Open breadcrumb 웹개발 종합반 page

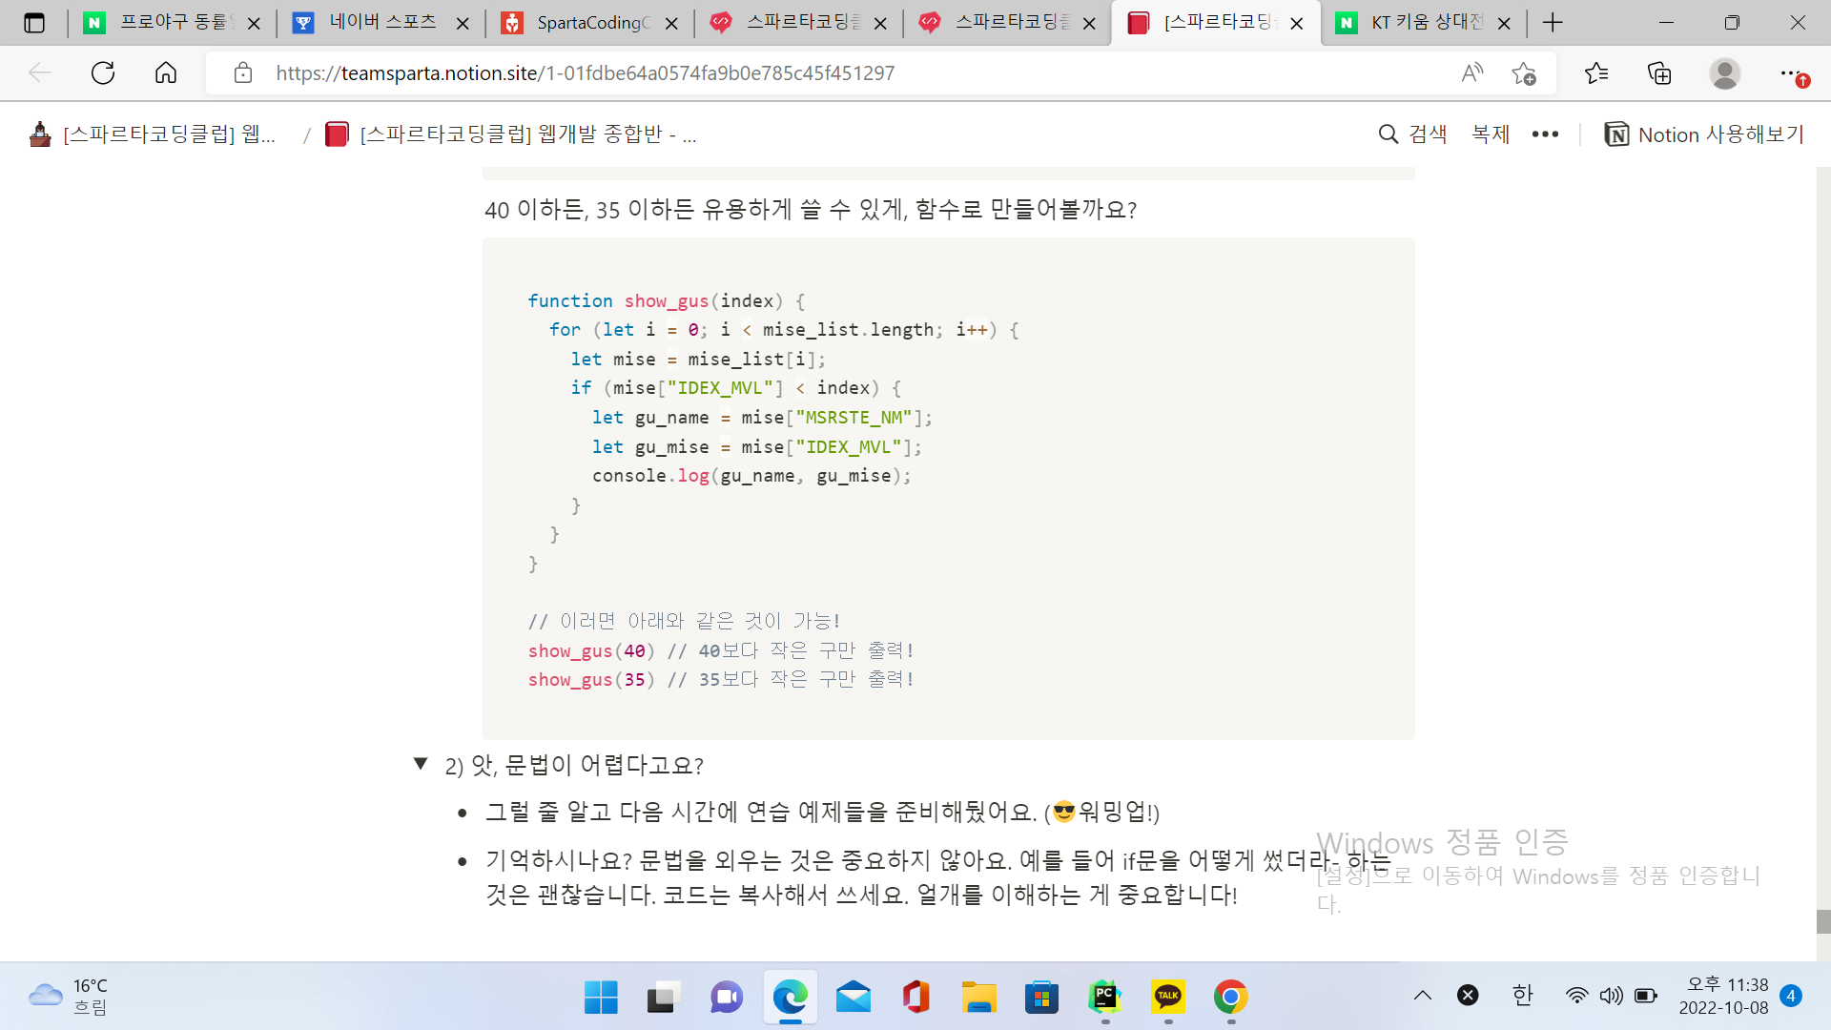tap(511, 134)
